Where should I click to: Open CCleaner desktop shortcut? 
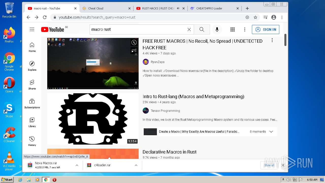click(x=9, y=135)
